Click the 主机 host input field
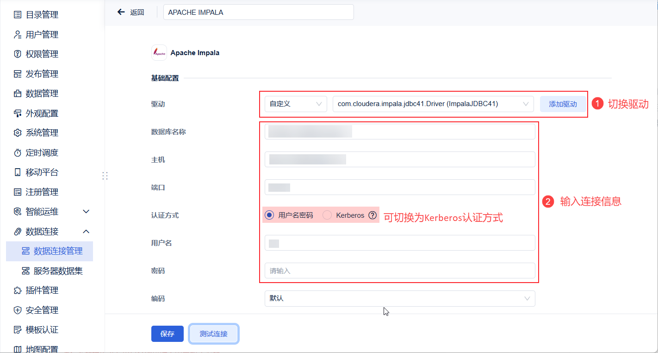This screenshot has width=658, height=353. 400,159
